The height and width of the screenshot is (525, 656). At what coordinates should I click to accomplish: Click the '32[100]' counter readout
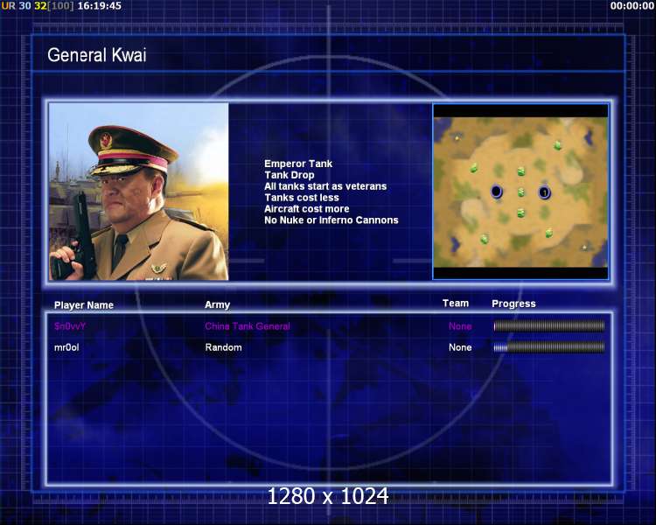(53, 6)
